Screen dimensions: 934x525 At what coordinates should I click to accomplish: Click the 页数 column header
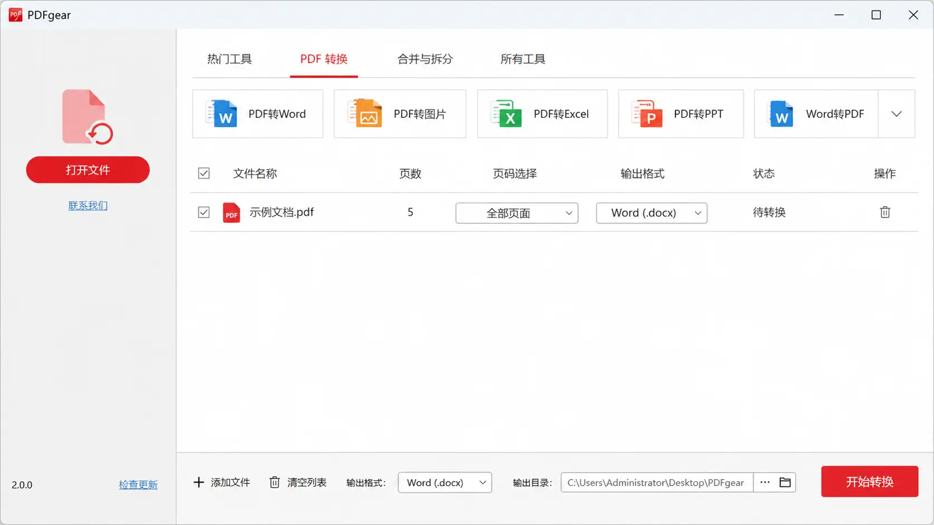[410, 174]
